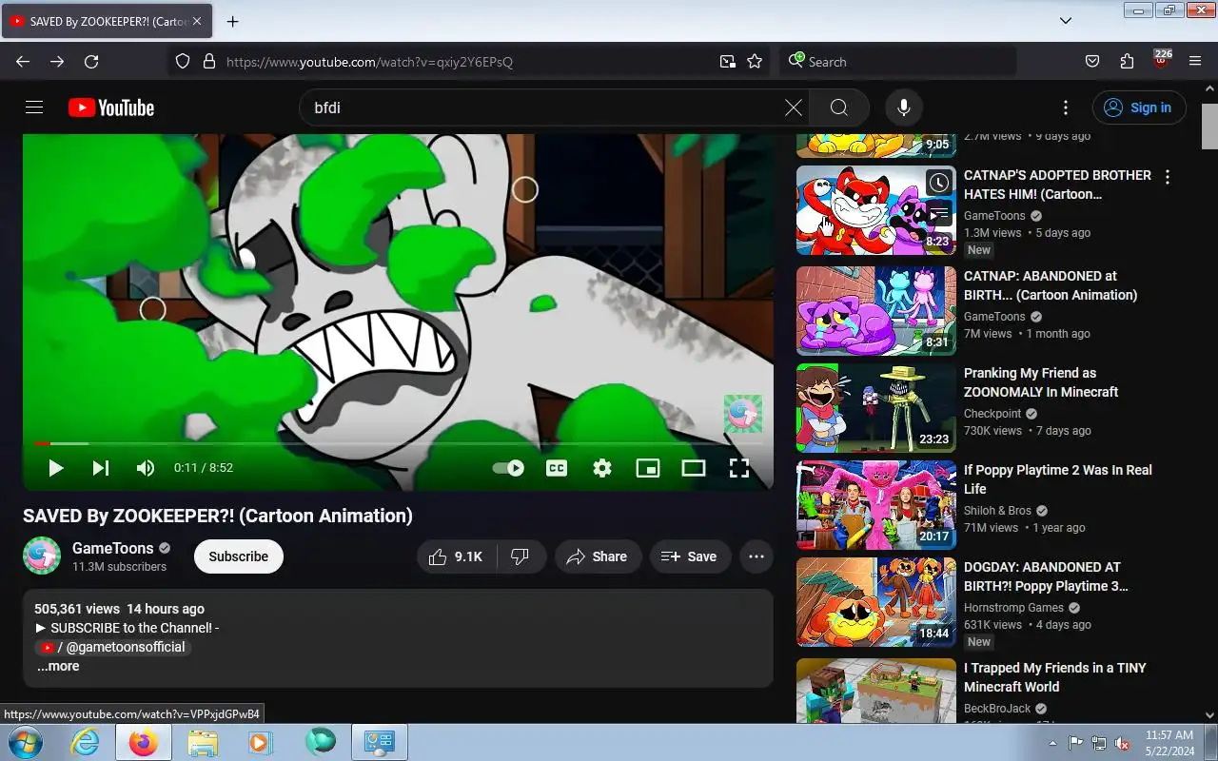View site security lock info
This screenshot has width=1218, height=761.
point(209,62)
